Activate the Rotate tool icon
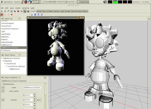 [8, 11]
